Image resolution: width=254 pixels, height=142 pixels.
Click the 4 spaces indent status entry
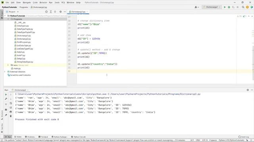pyautogui.click(x=213, y=140)
